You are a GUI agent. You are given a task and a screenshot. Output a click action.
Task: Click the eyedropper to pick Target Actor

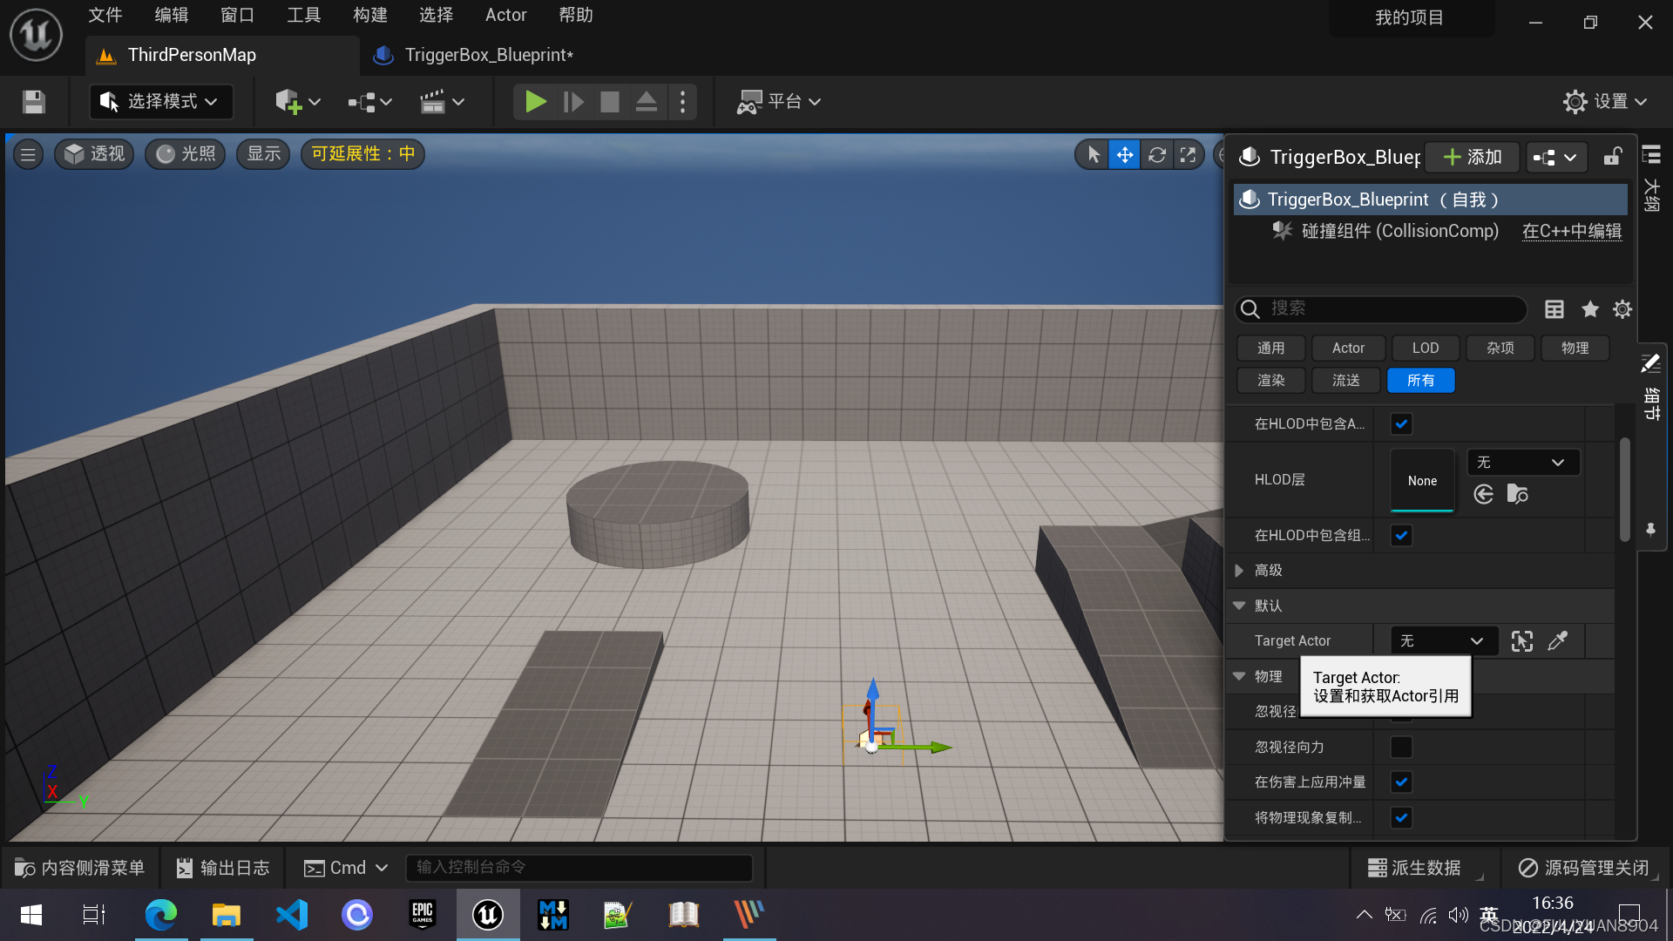[x=1557, y=641]
